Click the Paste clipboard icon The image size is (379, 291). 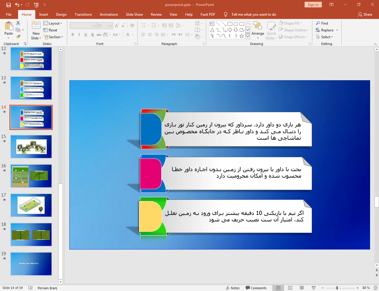tap(9, 26)
